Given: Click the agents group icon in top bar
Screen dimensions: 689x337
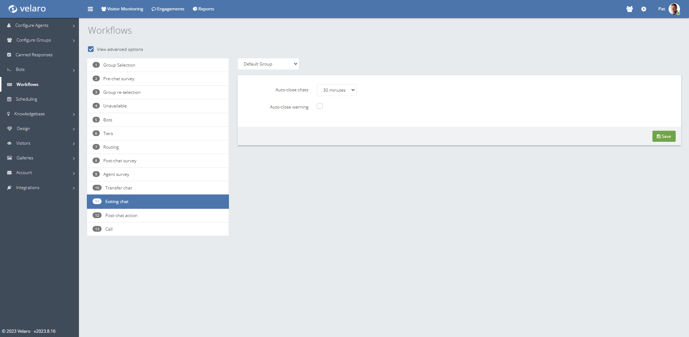Looking at the screenshot, I should (x=629, y=9).
